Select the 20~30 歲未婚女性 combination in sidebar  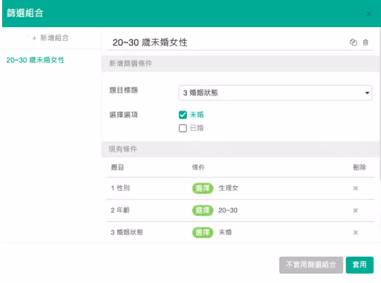[x=36, y=60]
